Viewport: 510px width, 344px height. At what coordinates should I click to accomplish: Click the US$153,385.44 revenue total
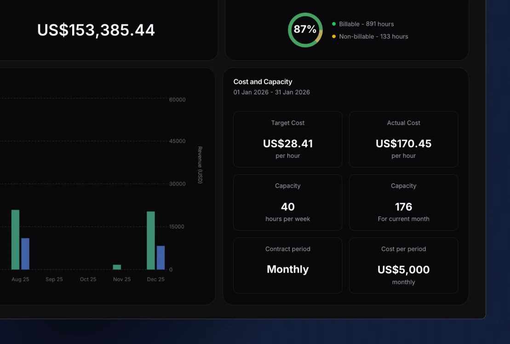click(96, 30)
